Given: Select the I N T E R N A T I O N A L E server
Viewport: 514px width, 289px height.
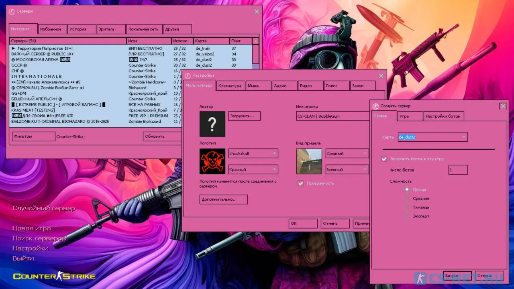Looking at the screenshot, I should pos(96,76).
